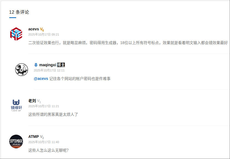Click ATMP comment timestamp 11:40
230x159 pixels.
44,142
